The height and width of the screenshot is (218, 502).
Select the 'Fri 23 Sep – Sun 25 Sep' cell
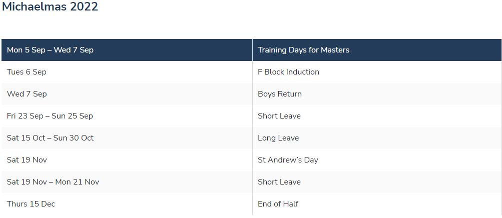pyautogui.click(x=50, y=116)
